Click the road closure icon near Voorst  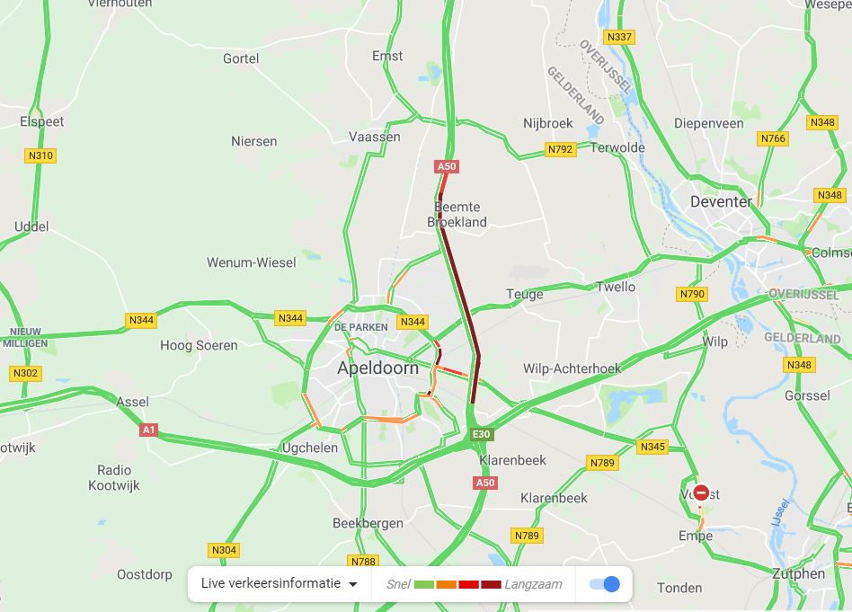pyautogui.click(x=701, y=492)
